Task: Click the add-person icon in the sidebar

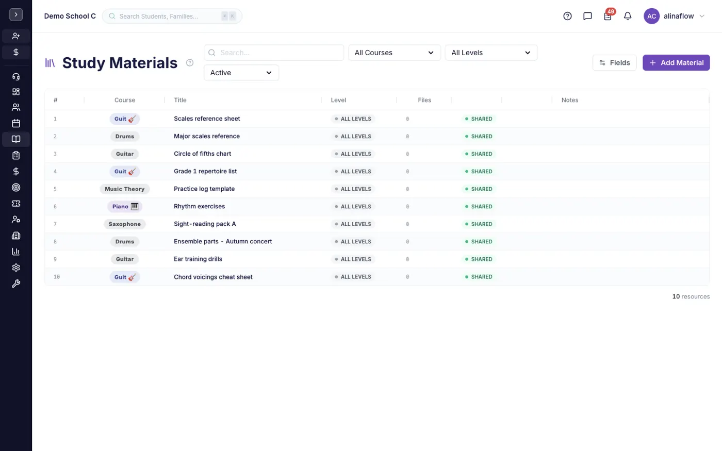Action: click(16, 36)
